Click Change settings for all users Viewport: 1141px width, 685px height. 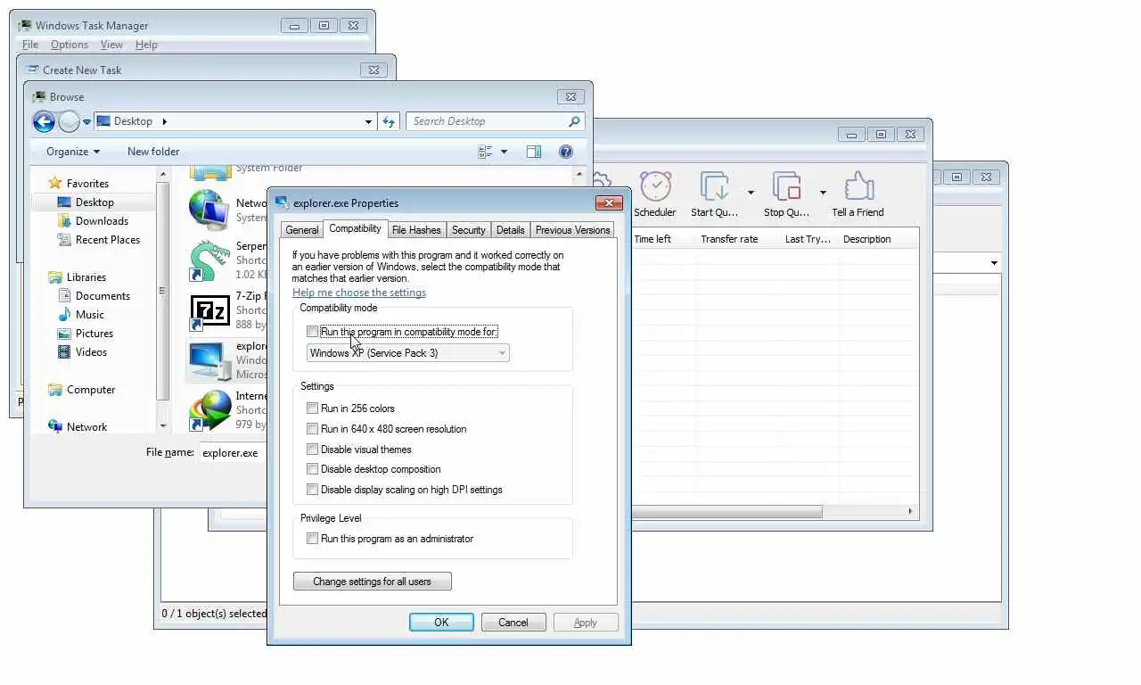[x=372, y=582]
